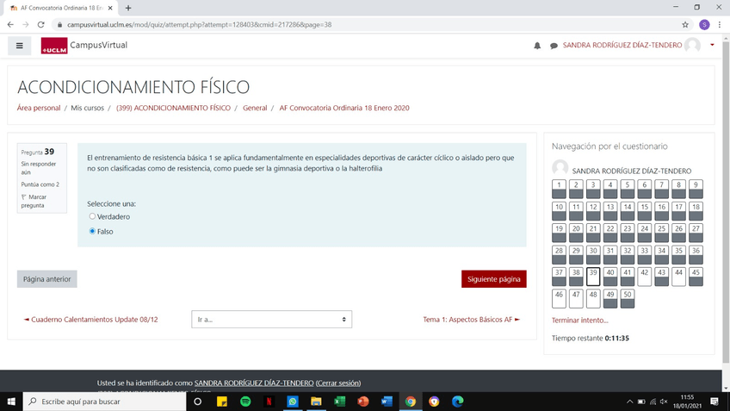Click Terminar intento link
The height and width of the screenshot is (411, 730).
click(579, 321)
